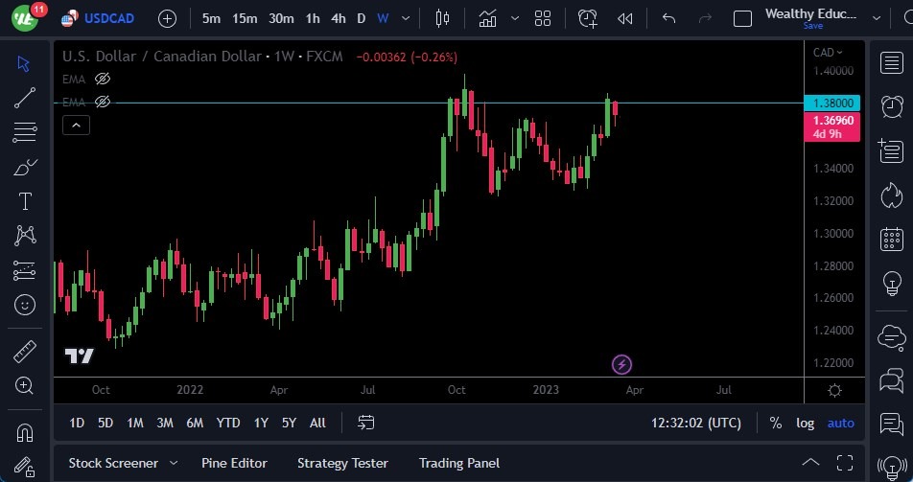Toggle percent scale
This screenshot has width=913, height=482.
[776, 424]
